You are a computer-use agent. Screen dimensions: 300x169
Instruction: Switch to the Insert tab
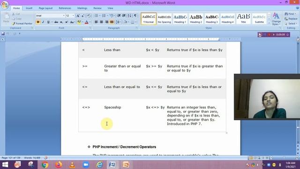coord(29,8)
